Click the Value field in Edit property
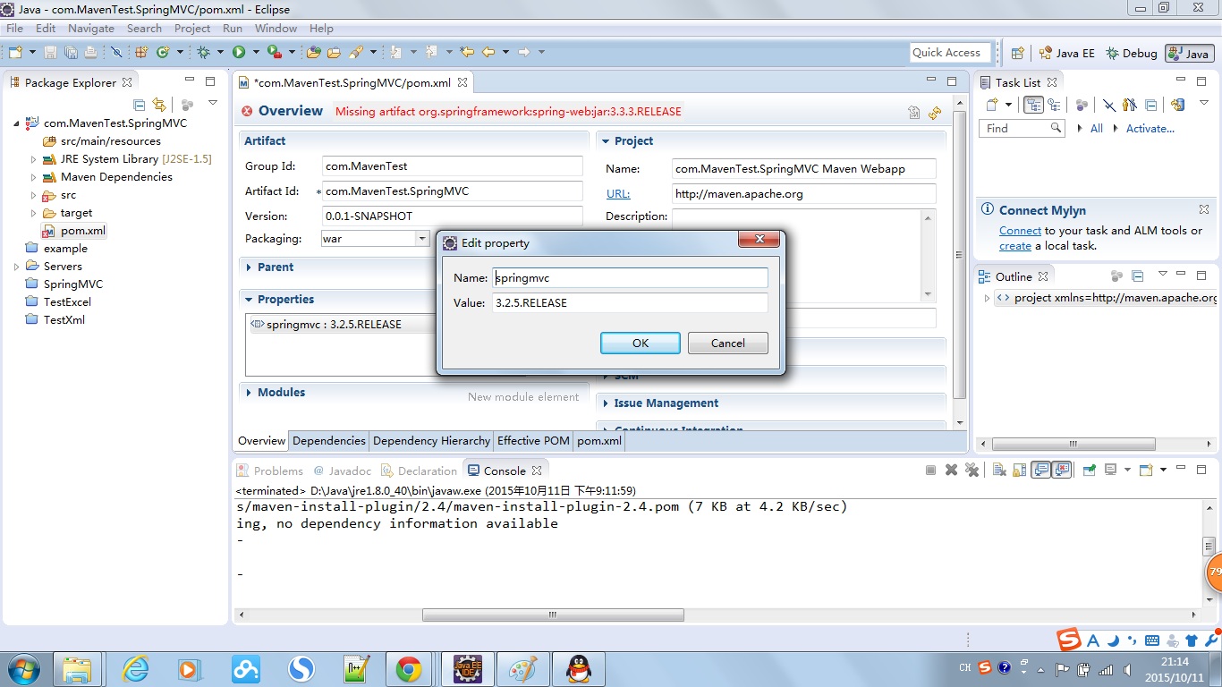The height and width of the screenshot is (687, 1222). (630, 302)
